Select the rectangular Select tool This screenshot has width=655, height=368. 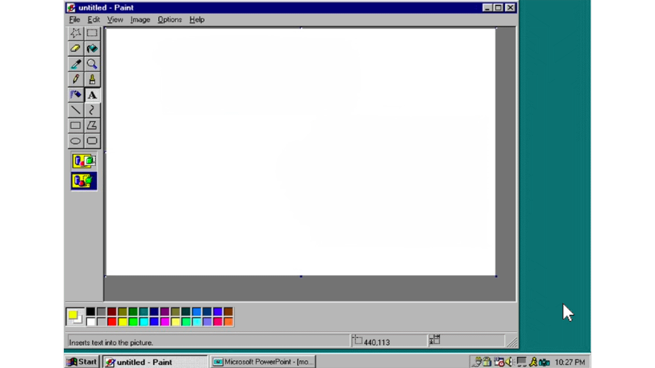(92, 33)
